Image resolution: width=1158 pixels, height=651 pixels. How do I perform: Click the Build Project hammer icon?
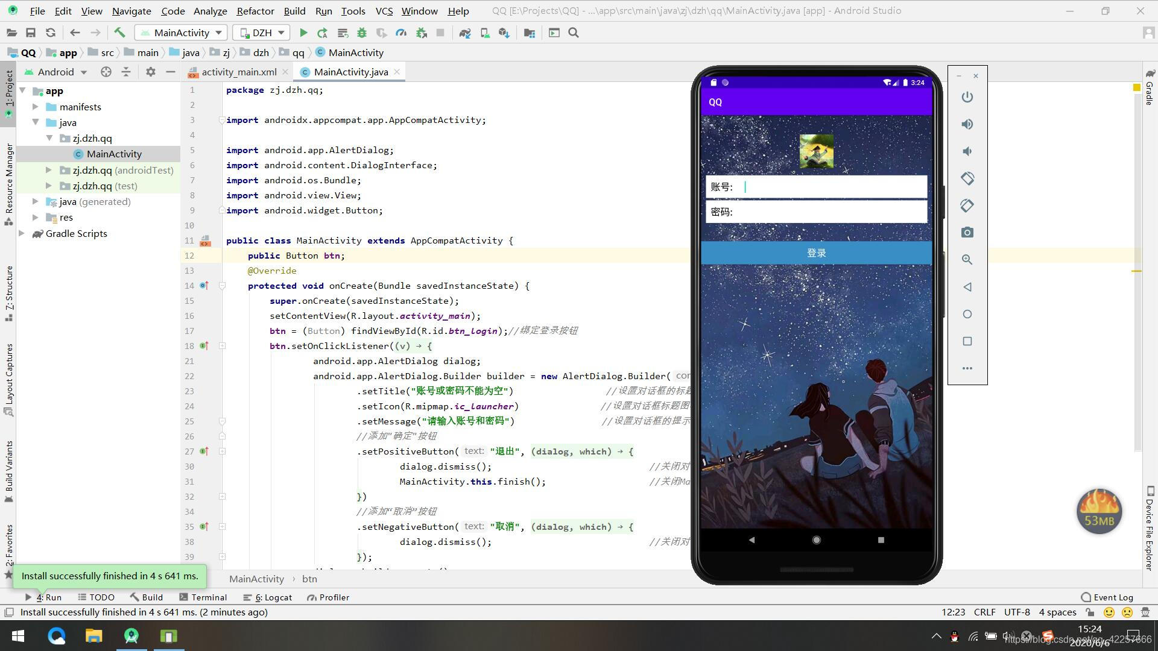coord(118,33)
